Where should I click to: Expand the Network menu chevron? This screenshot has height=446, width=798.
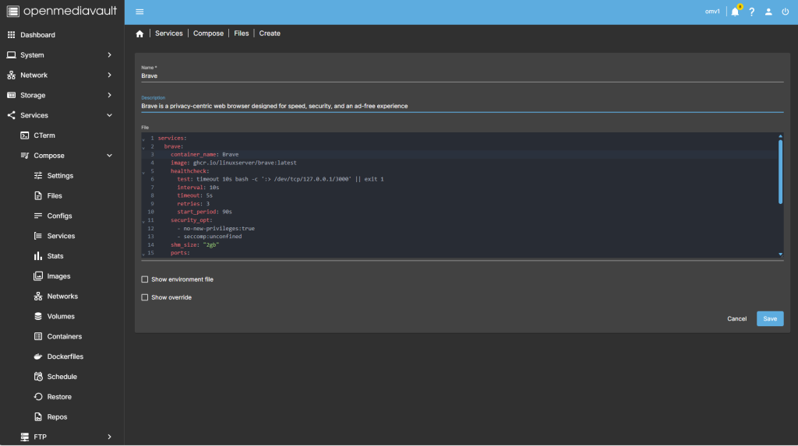tap(109, 76)
